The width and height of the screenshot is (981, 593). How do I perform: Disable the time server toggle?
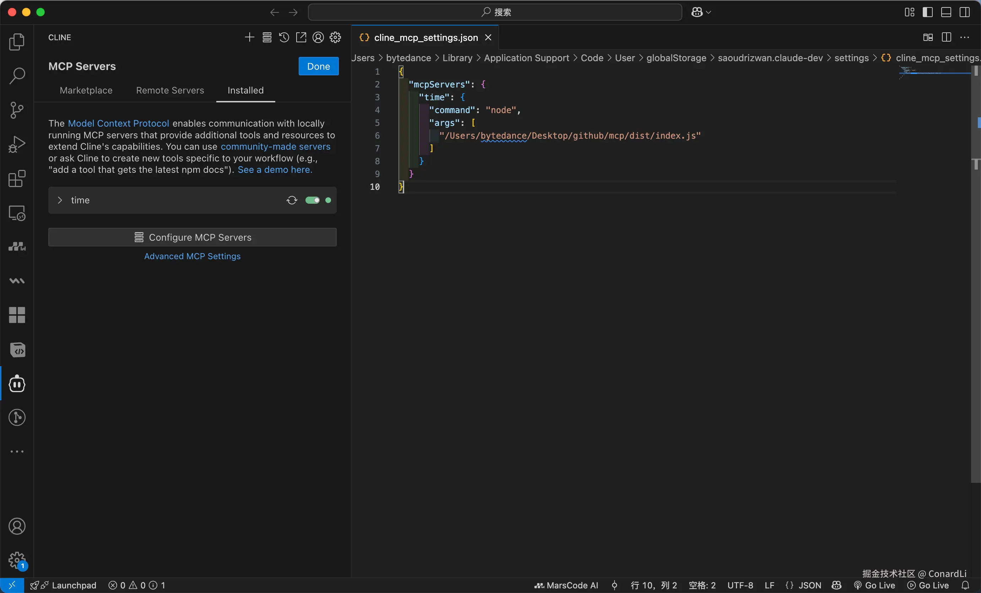[313, 200]
